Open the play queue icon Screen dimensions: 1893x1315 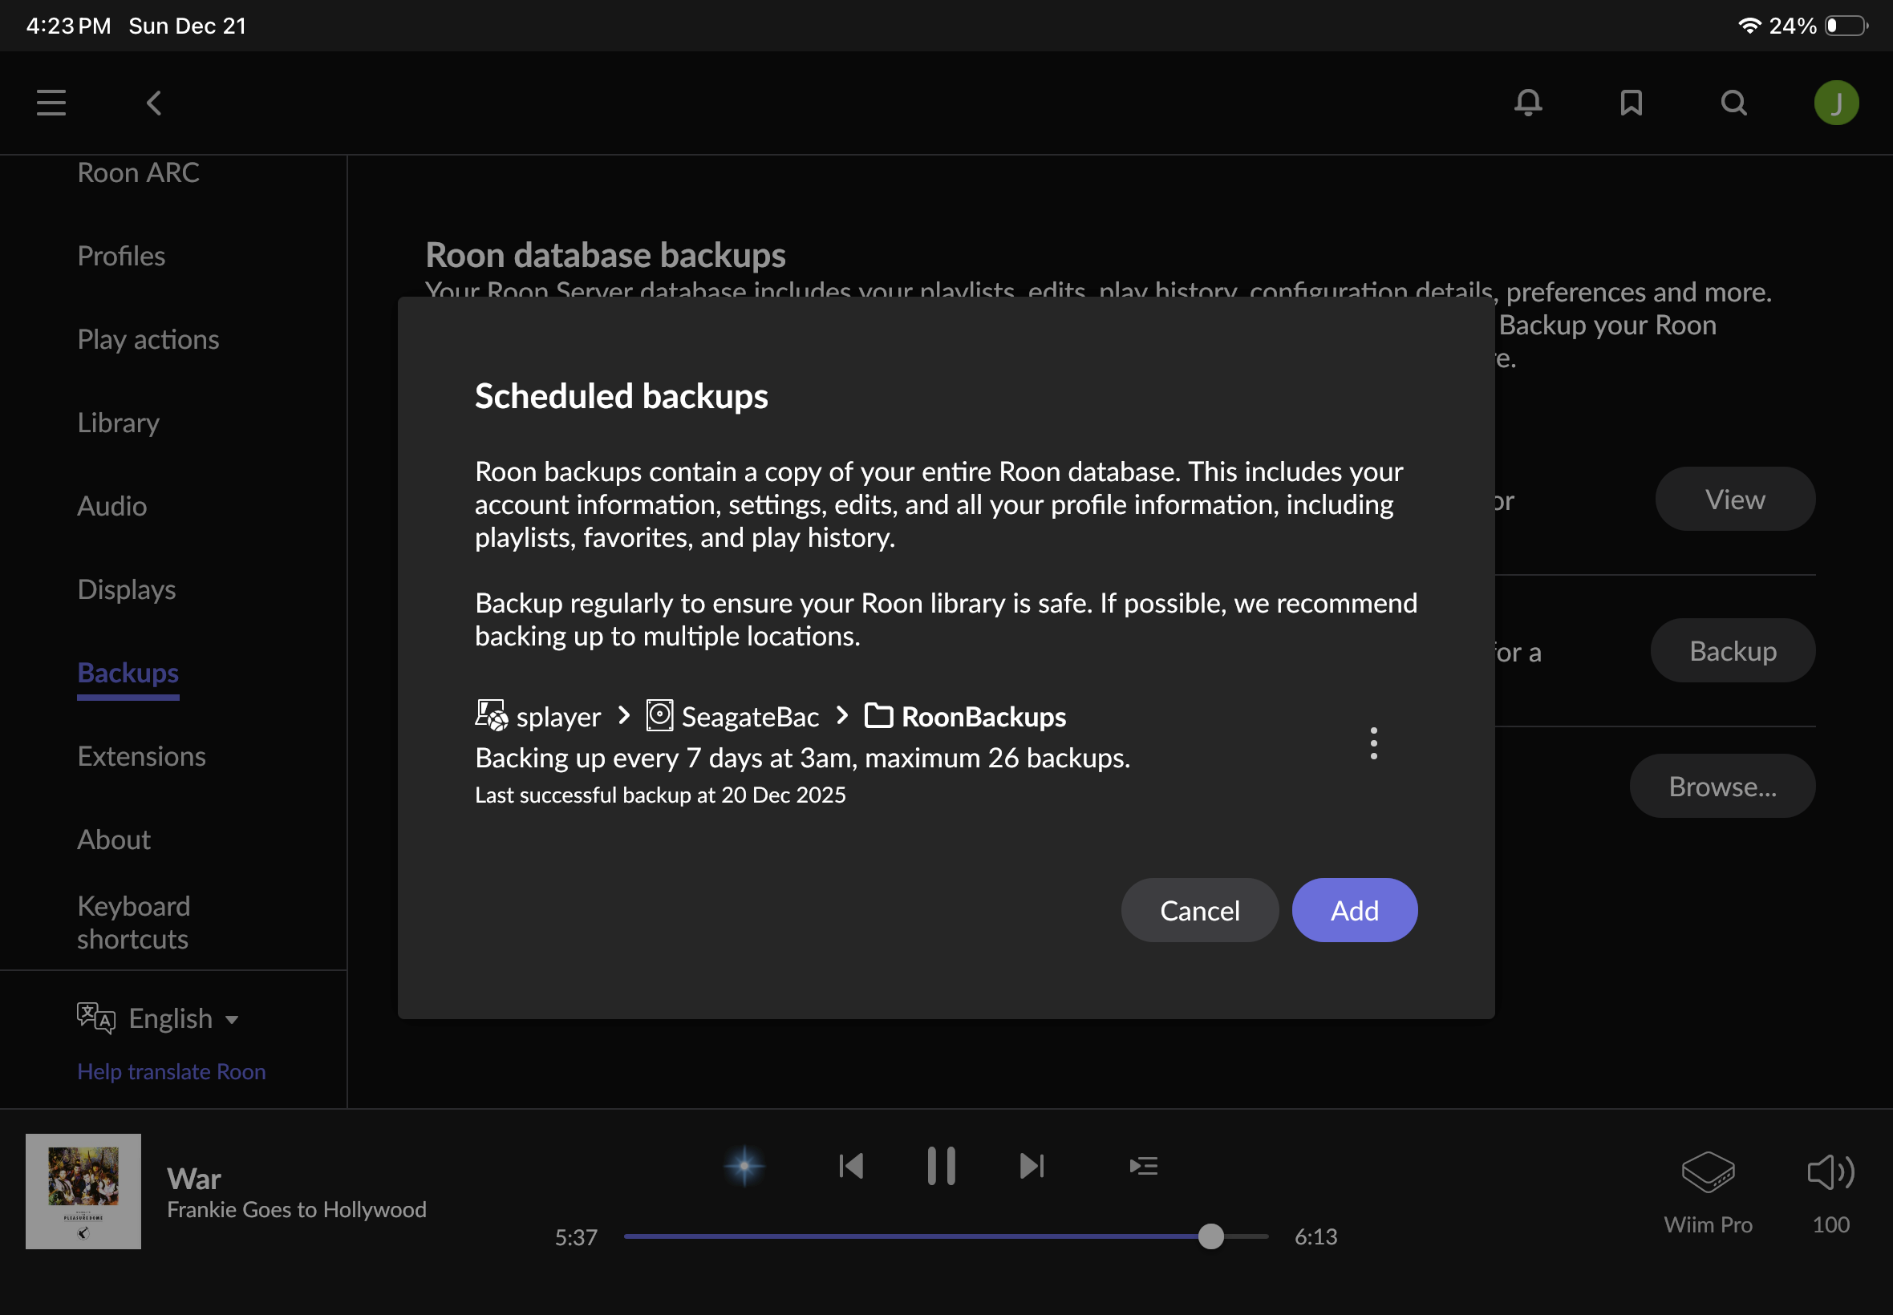[x=1143, y=1166]
